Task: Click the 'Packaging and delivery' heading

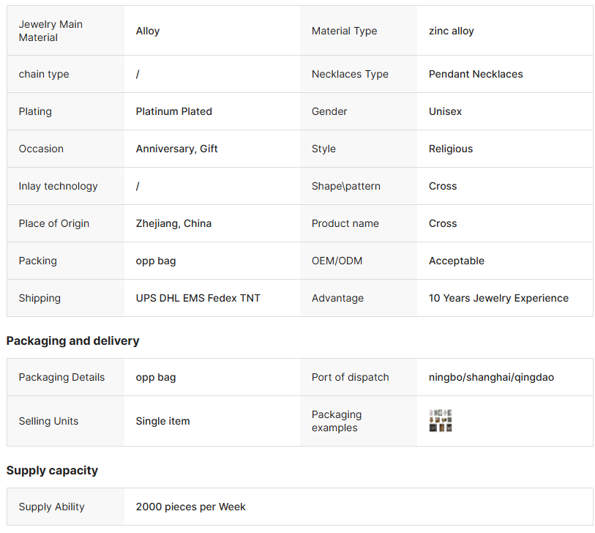Action: pyautogui.click(x=72, y=340)
